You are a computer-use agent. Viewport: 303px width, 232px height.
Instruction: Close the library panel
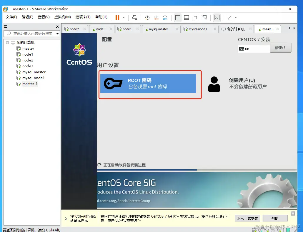[57, 27]
